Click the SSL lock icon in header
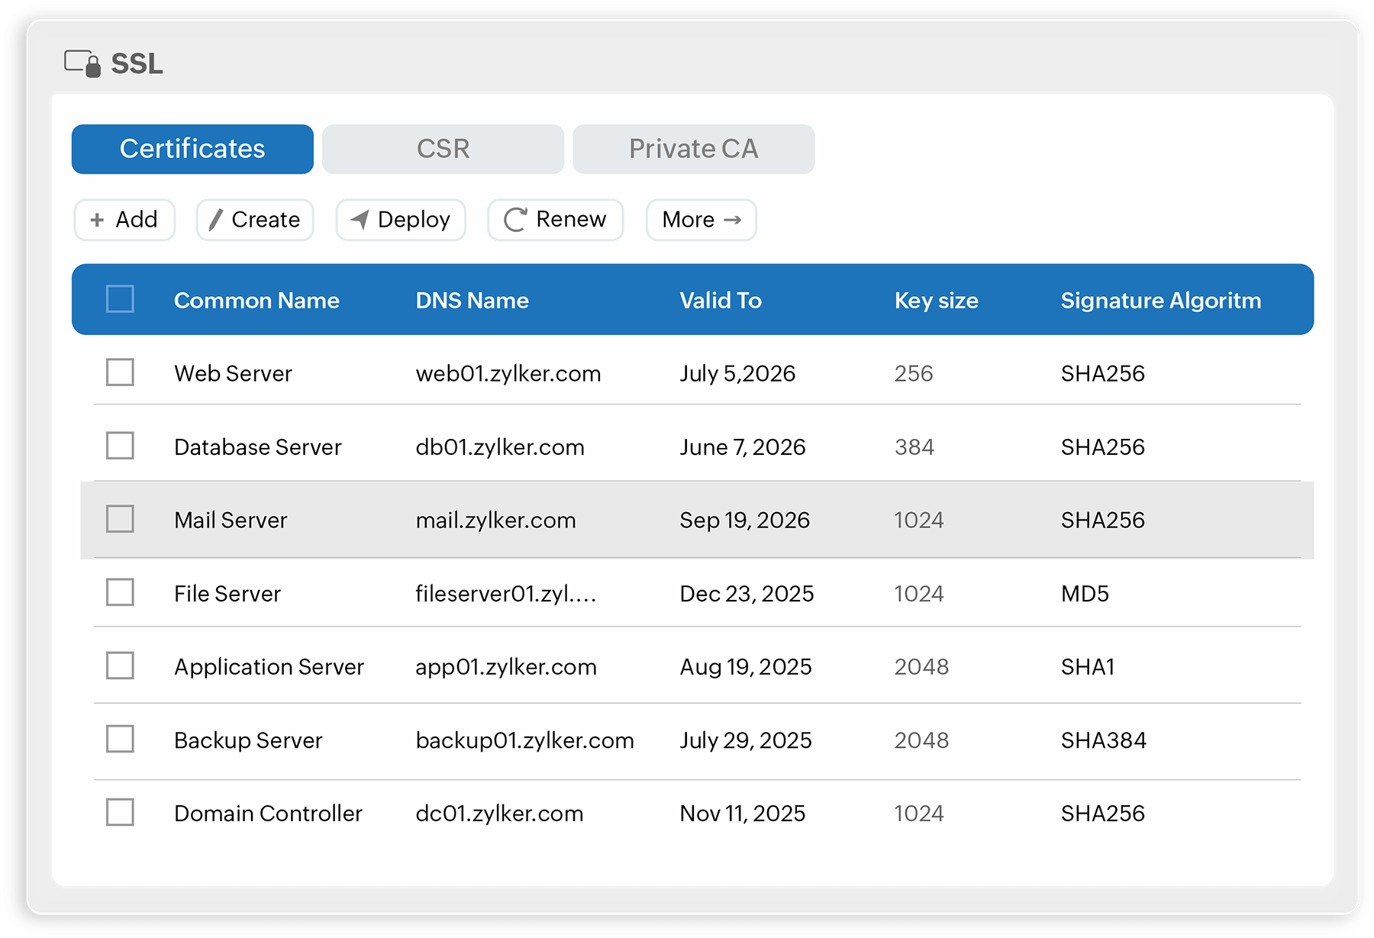 tap(82, 63)
